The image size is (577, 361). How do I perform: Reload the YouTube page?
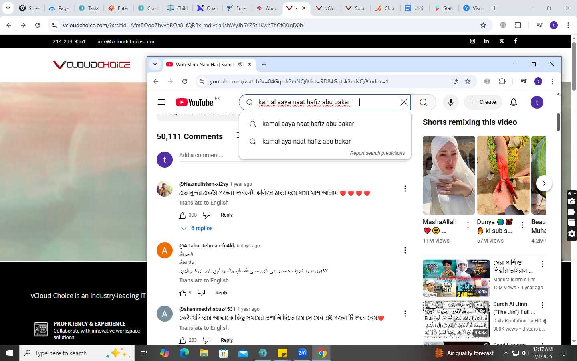tap(185, 81)
